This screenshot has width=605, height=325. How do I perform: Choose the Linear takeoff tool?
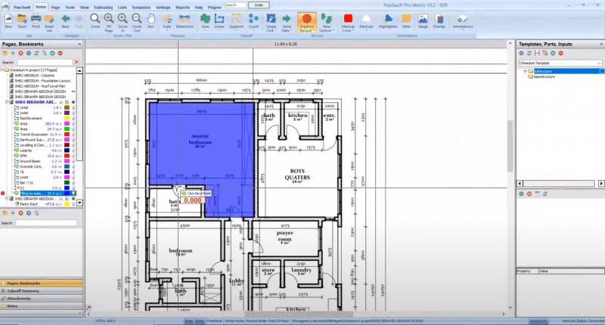pos(219,20)
